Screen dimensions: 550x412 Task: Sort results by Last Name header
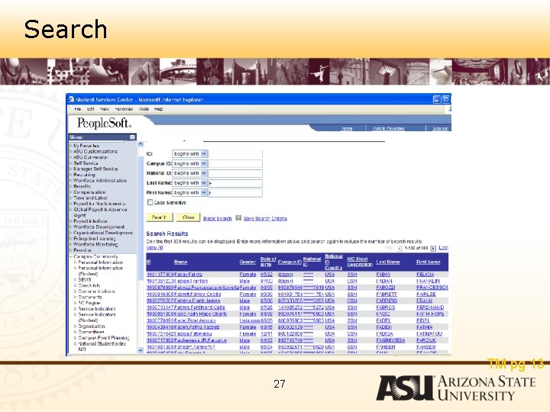[388, 262]
